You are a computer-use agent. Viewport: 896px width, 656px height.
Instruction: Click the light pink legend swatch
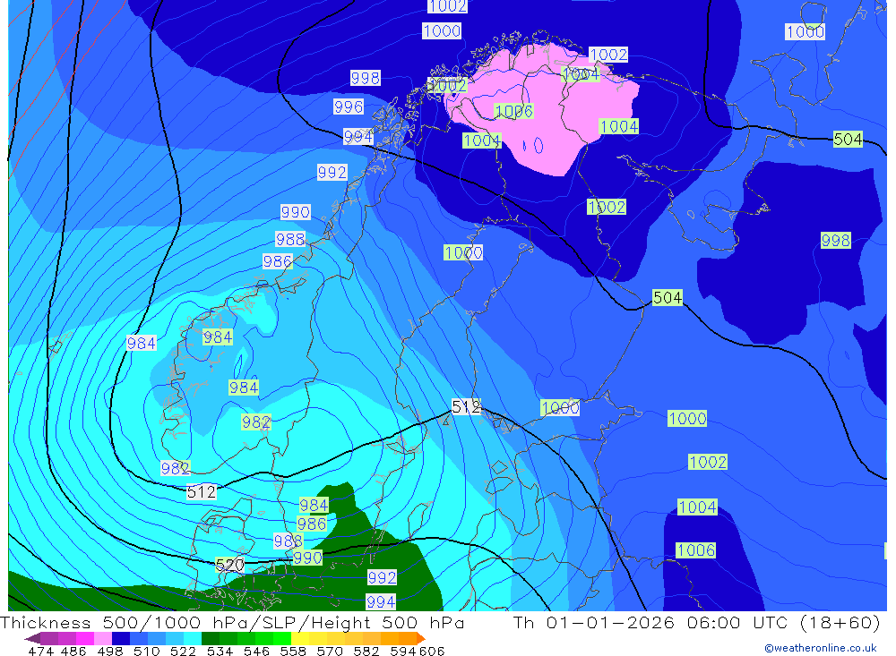[103, 638]
